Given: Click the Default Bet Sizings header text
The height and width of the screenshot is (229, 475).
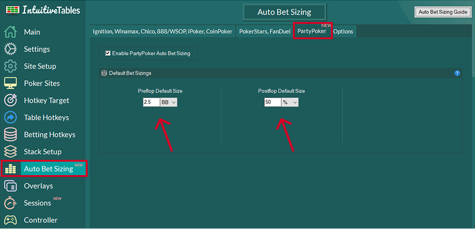Looking at the screenshot, I should pyautogui.click(x=131, y=73).
